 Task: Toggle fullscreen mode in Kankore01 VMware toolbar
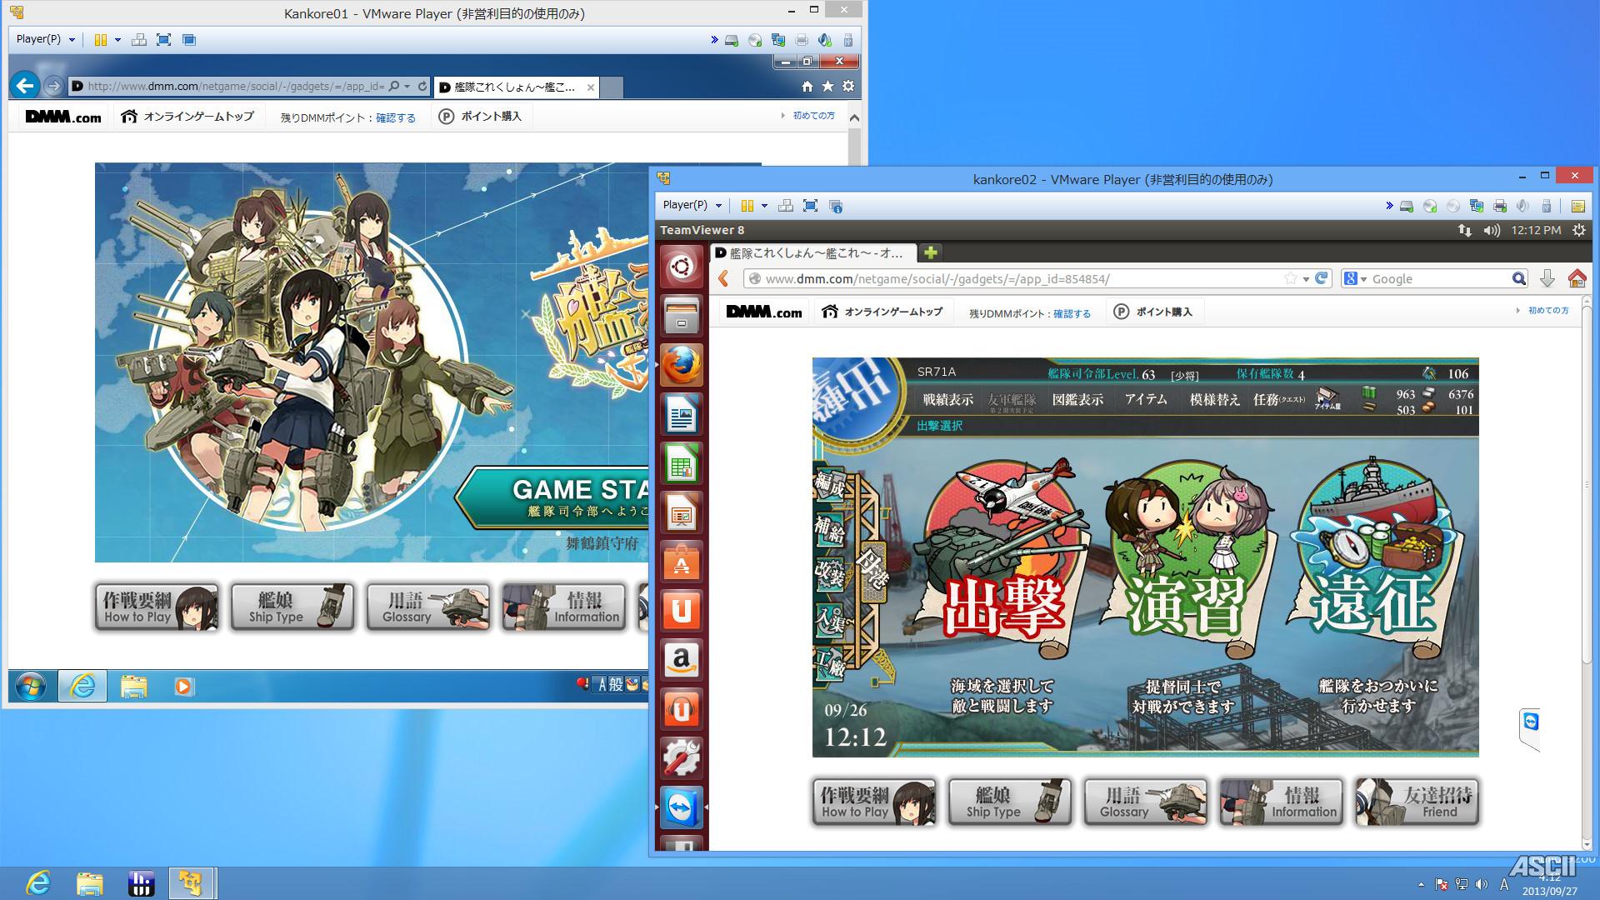click(x=164, y=39)
